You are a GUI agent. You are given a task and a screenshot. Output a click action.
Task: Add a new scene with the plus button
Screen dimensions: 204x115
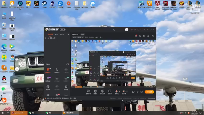69,34
